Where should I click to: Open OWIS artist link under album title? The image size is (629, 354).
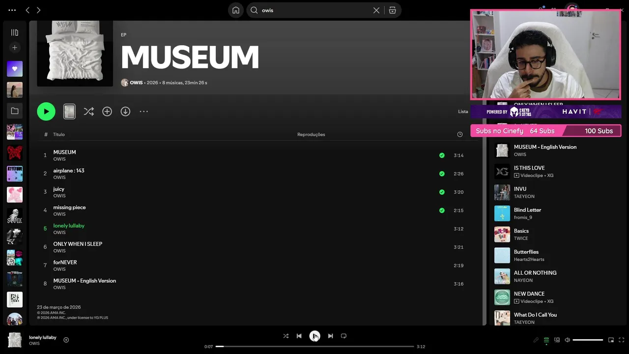(x=136, y=83)
